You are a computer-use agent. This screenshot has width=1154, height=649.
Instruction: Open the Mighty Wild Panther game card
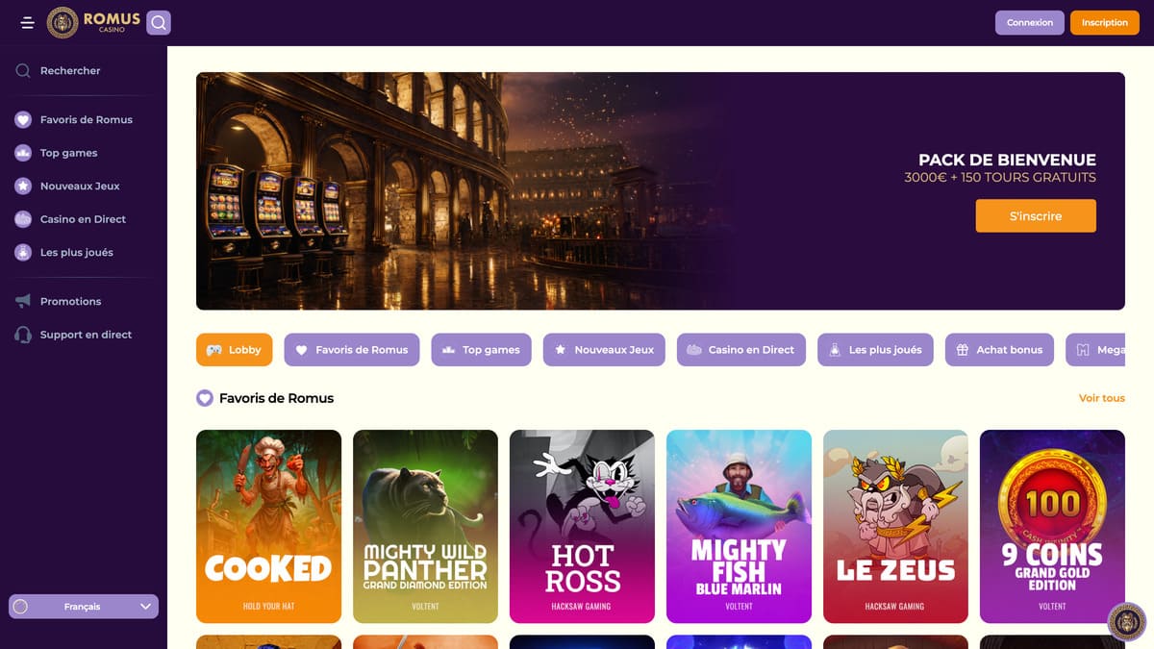[425, 526]
